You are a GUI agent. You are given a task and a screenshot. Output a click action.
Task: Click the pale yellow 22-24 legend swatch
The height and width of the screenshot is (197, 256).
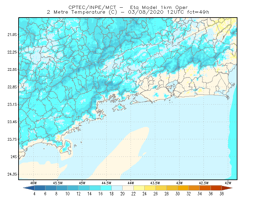139,188
